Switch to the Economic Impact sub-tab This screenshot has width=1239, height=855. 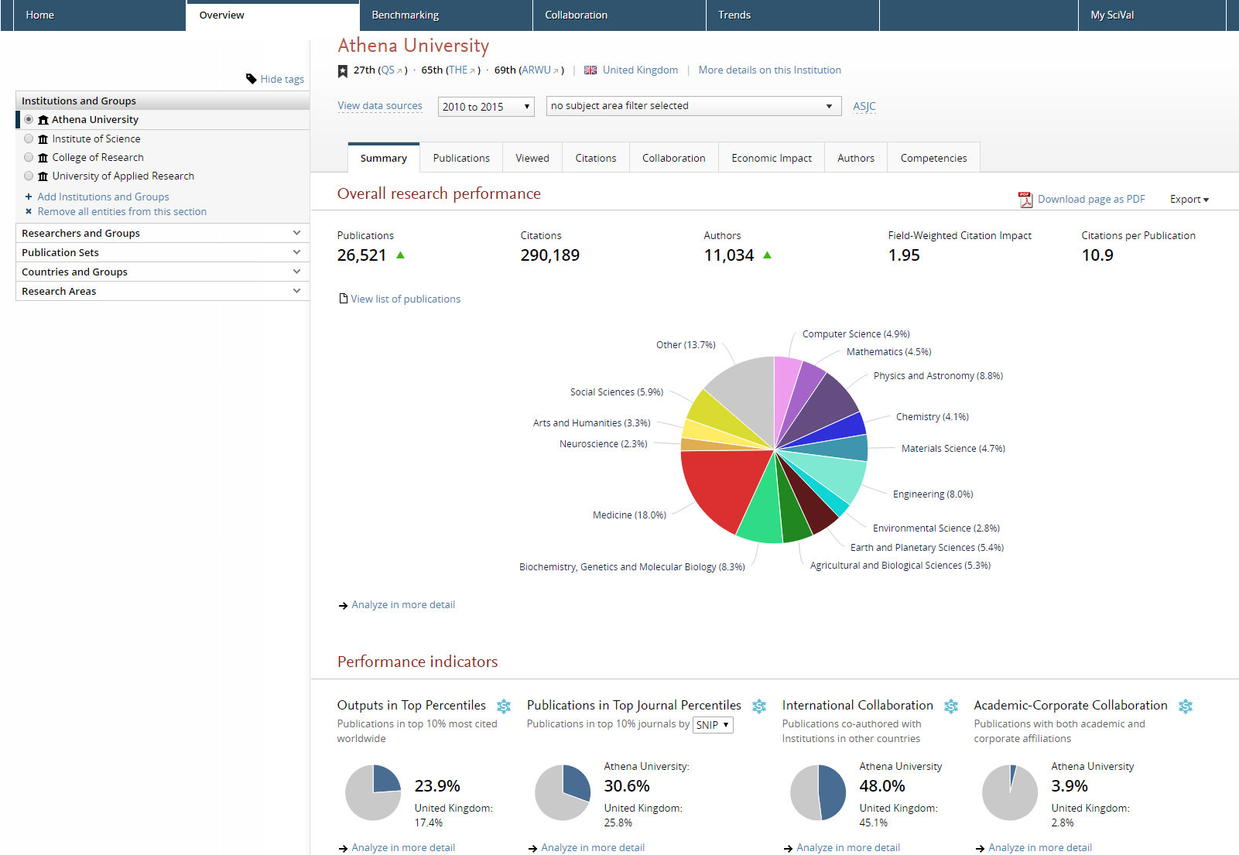coord(772,158)
